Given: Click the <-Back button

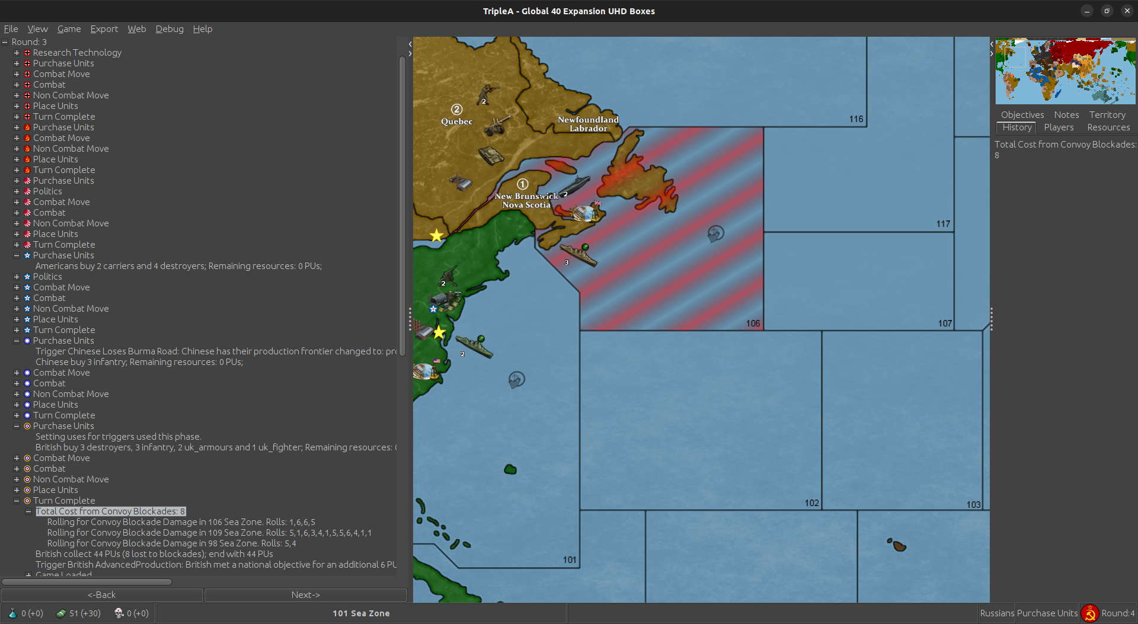Looking at the screenshot, I should 102,594.
